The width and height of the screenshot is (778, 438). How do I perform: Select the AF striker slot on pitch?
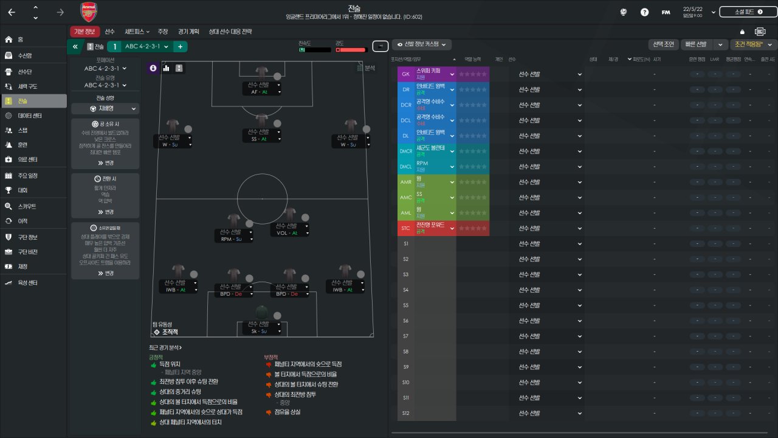(262, 88)
